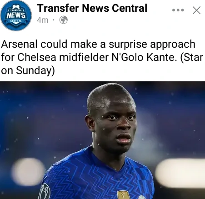Click the phrase surprise approach in caption
205x199 pixels.
pyautogui.click(x=152, y=44)
